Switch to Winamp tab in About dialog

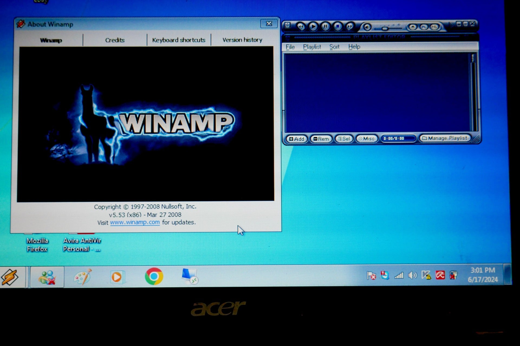[51, 40]
